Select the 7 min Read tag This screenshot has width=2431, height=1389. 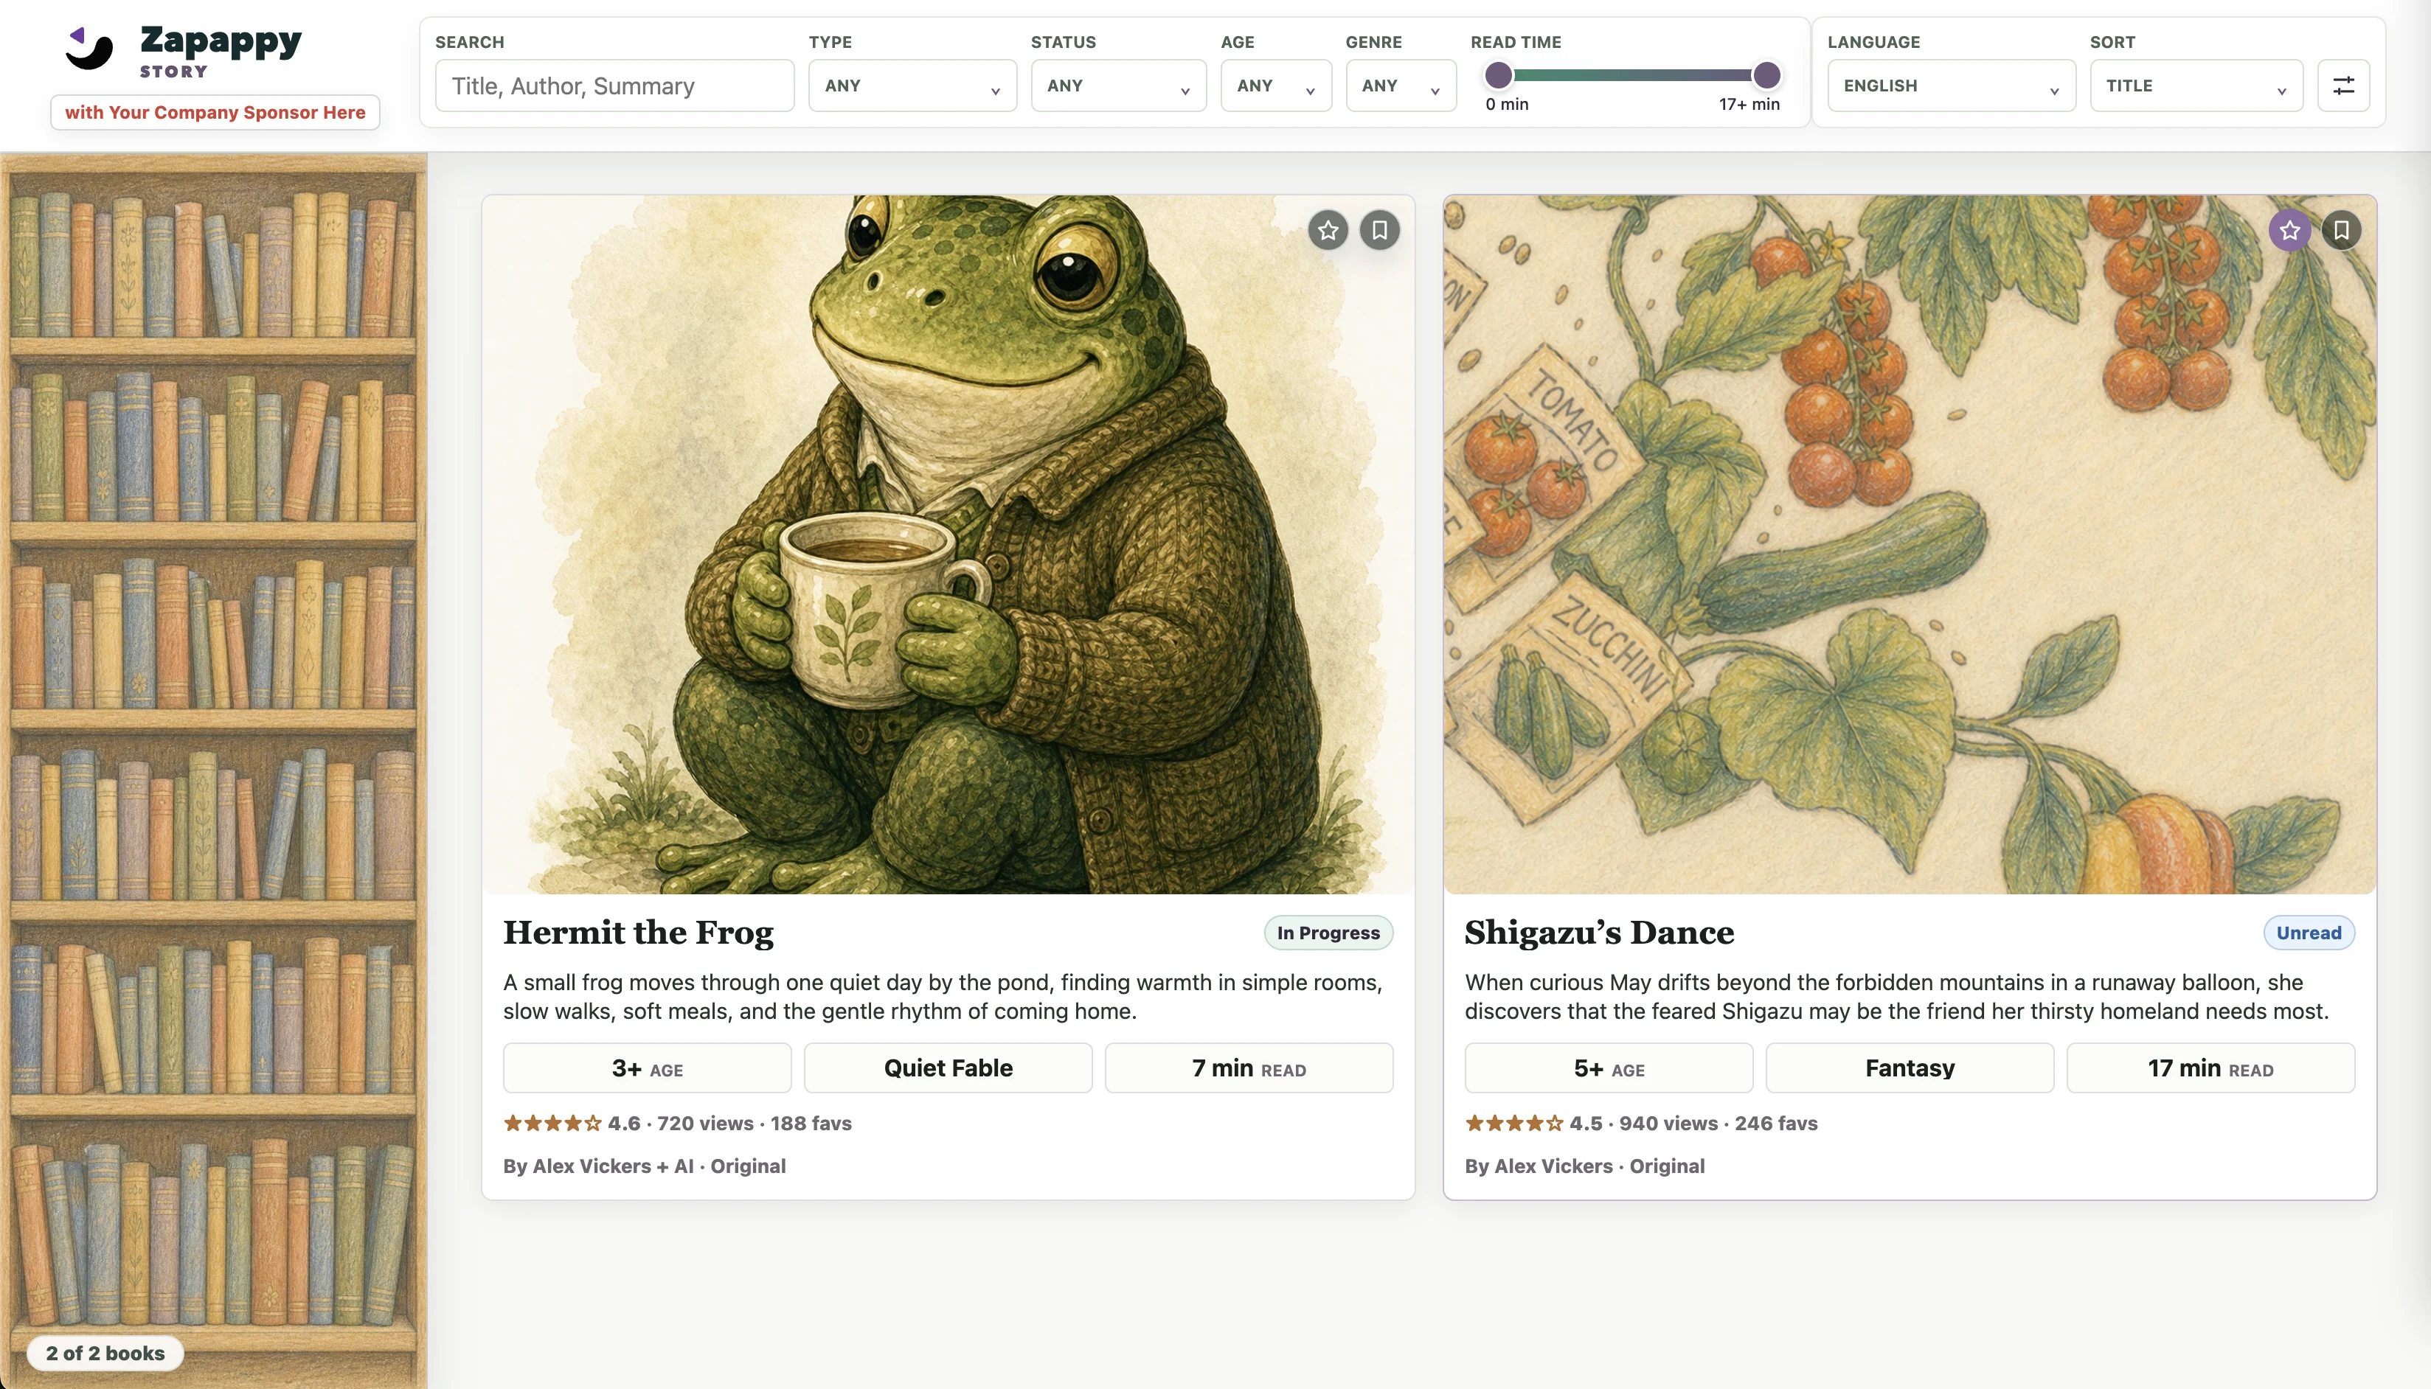(1248, 1068)
